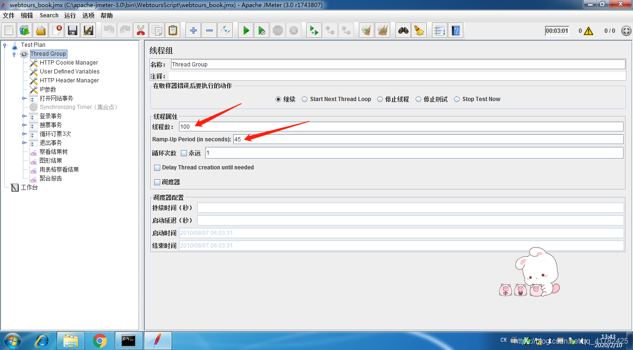Screen dimensions: 633x350
Task: Close the test plan via toolbar icon
Action: tap(57, 31)
